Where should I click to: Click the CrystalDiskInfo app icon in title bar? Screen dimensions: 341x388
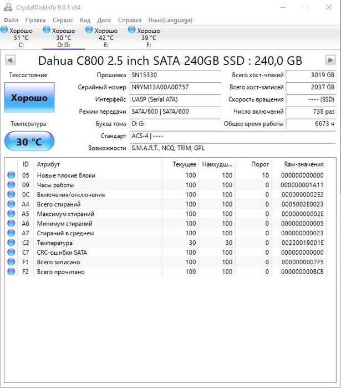click(x=8, y=7)
